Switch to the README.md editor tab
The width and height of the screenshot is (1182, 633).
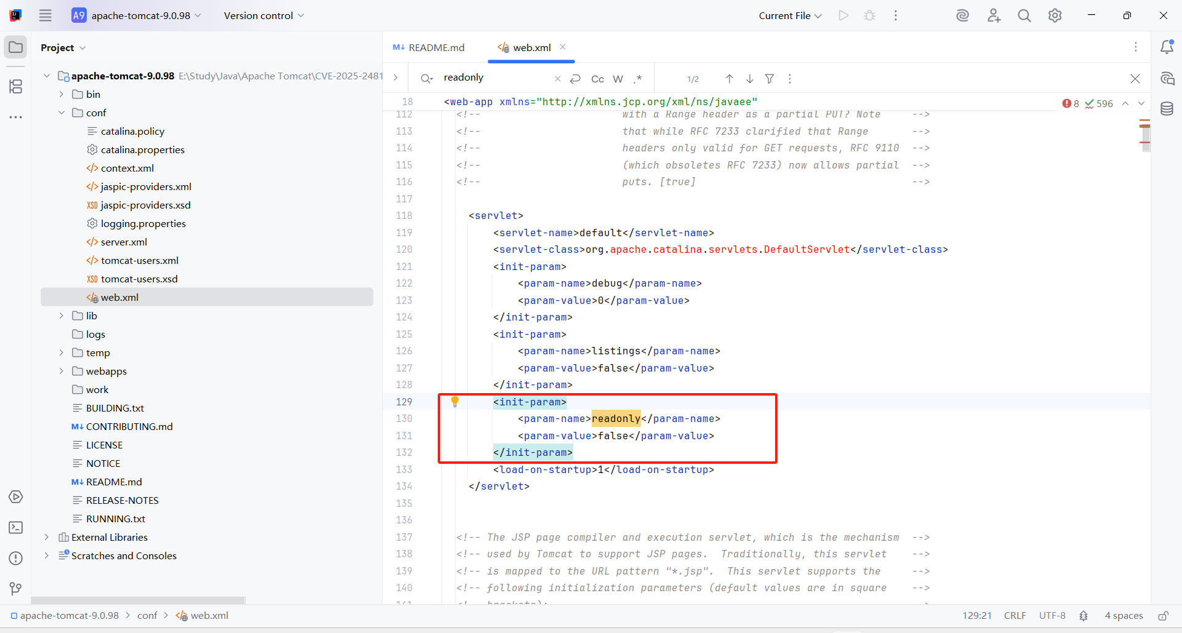click(429, 47)
